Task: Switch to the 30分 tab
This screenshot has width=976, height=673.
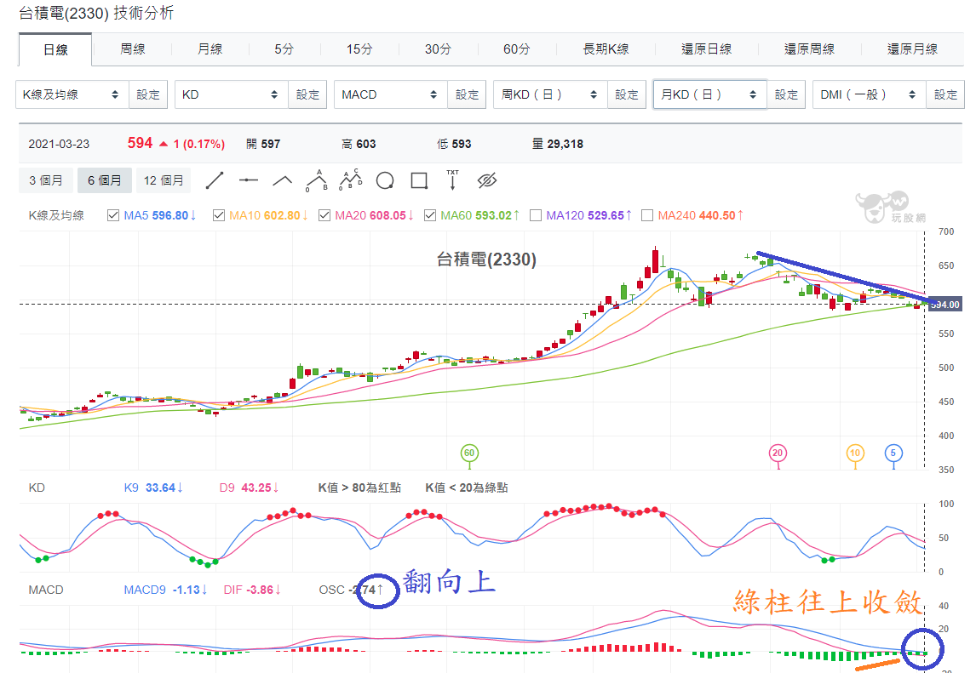Action: (x=438, y=49)
